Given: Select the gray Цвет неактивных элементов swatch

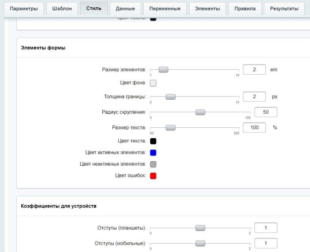Looking at the screenshot, I should pyautogui.click(x=153, y=164).
